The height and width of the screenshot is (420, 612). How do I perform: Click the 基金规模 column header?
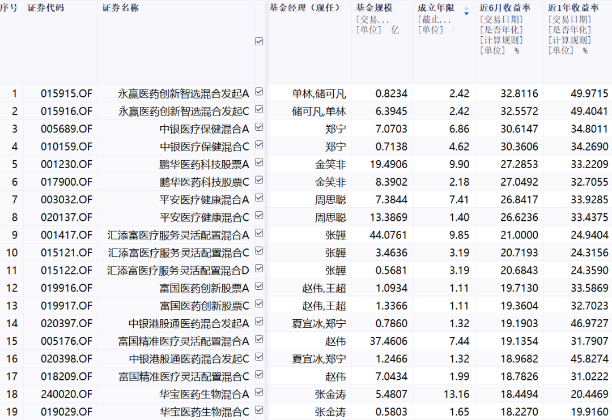point(374,8)
